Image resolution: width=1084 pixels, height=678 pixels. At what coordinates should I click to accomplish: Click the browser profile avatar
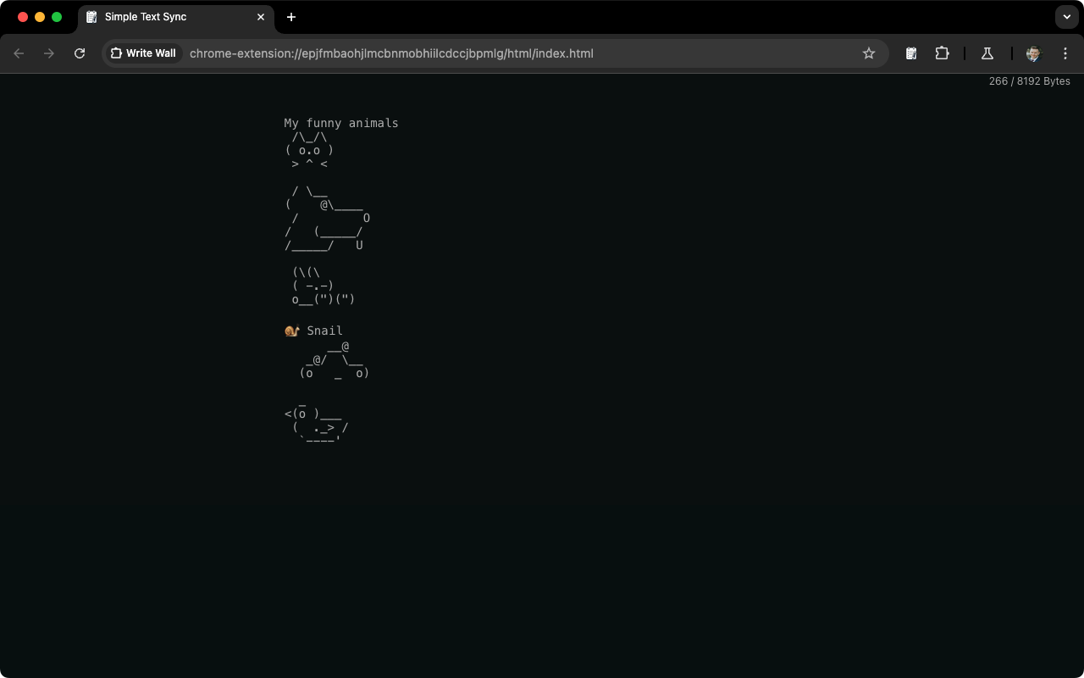click(1033, 53)
